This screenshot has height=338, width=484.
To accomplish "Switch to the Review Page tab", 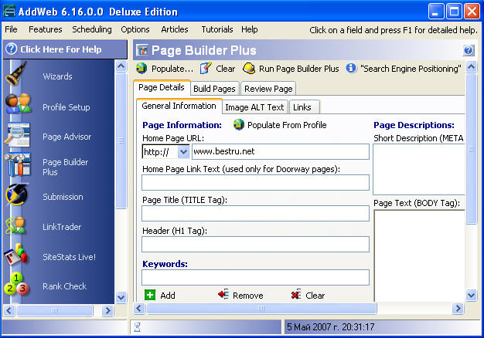I will point(268,89).
